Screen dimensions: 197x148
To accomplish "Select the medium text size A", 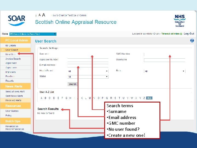I will click(x=40, y=15).
